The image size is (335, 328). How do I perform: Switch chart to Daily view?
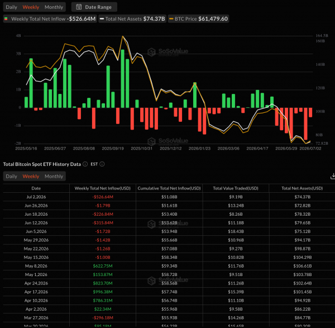(11, 7)
